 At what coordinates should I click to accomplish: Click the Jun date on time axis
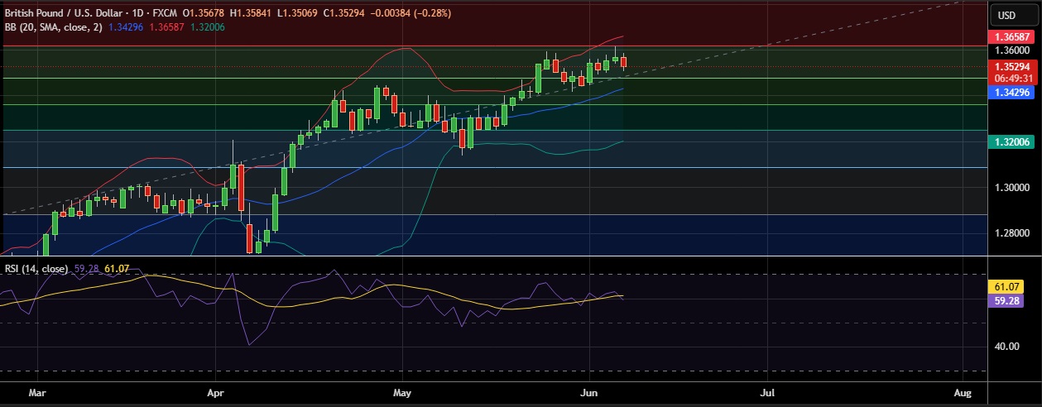pyautogui.click(x=588, y=392)
